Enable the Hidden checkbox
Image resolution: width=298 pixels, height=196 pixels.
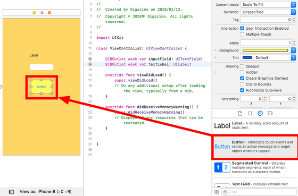coord(242,72)
